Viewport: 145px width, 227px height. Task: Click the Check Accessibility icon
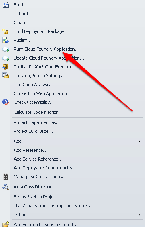pyautogui.click(x=6, y=102)
